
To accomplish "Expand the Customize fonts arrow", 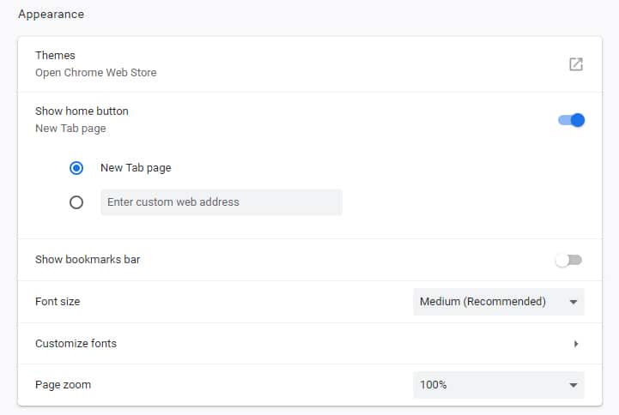I will point(576,344).
